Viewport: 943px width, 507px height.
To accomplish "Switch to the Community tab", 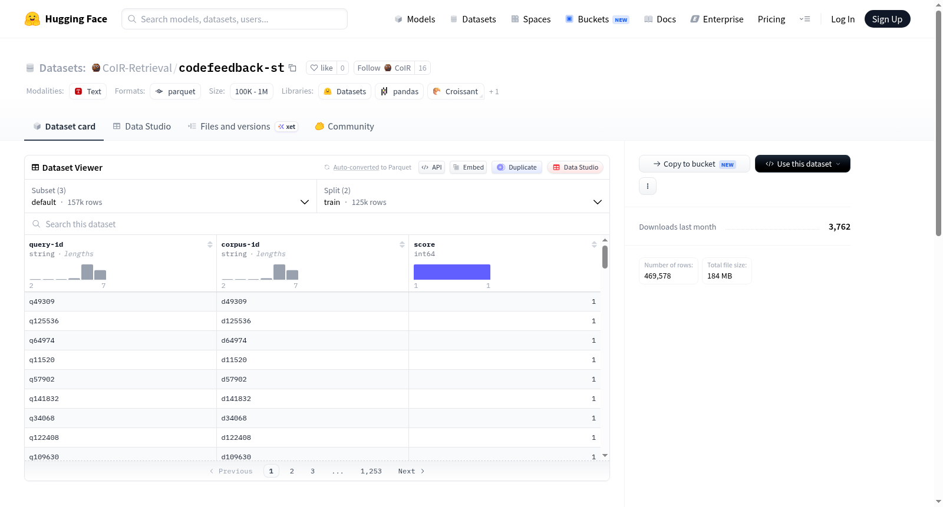I will pyautogui.click(x=344, y=127).
